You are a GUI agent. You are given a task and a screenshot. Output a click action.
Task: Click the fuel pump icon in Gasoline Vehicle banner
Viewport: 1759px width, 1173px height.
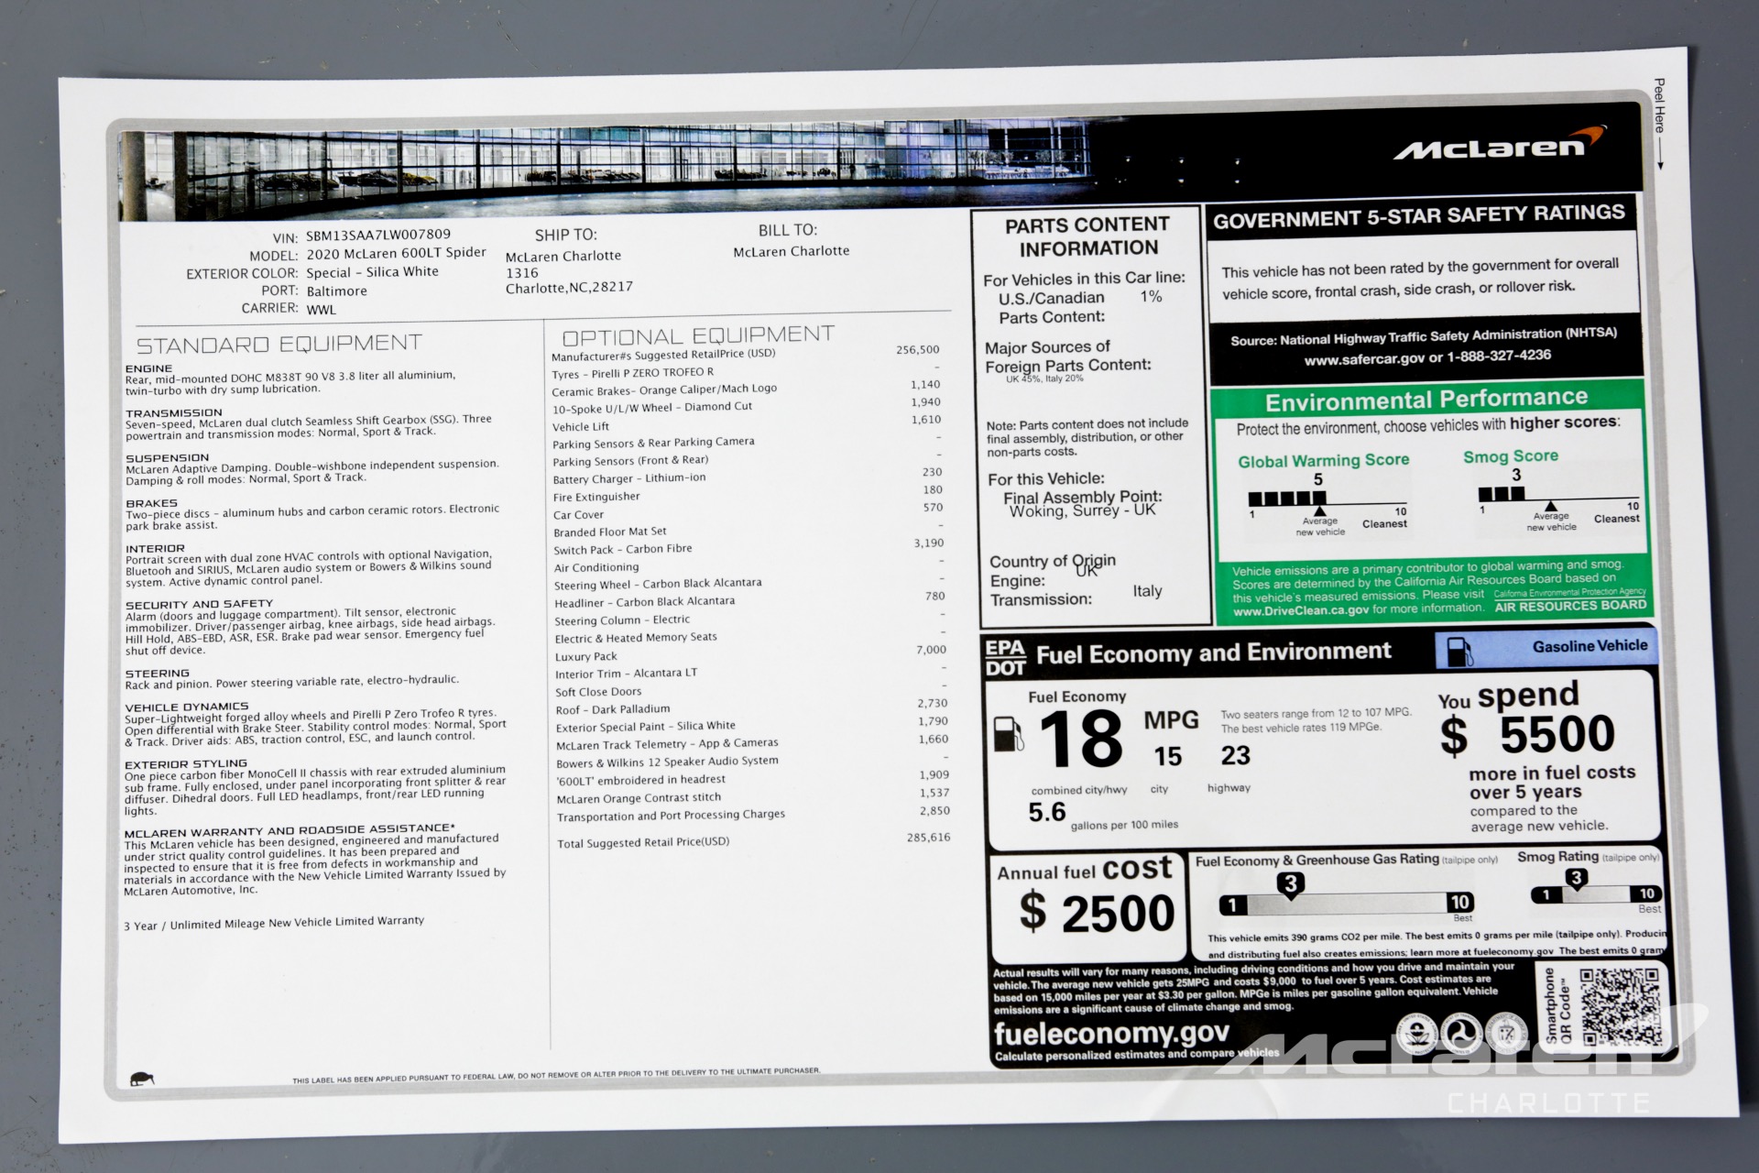(1459, 652)
